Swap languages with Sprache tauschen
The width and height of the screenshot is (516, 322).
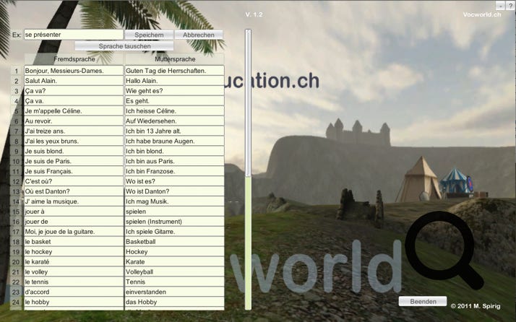[x=125, y=45]
